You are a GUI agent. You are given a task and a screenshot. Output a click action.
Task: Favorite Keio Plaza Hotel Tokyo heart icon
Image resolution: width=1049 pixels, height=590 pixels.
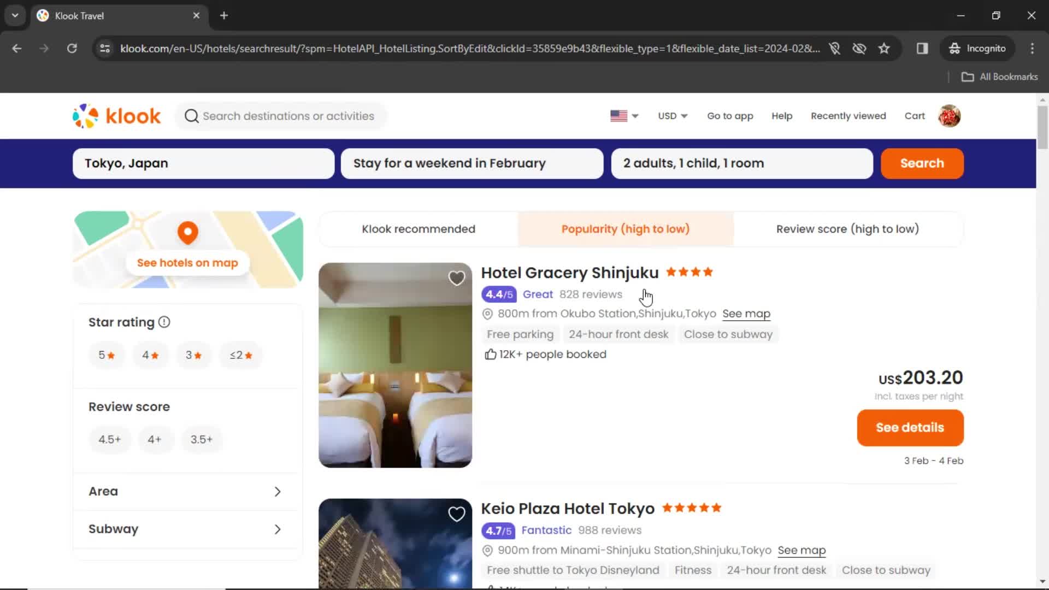(457, 514)
